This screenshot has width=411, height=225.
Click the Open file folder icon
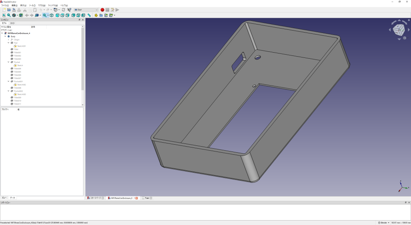coord(9,10)
